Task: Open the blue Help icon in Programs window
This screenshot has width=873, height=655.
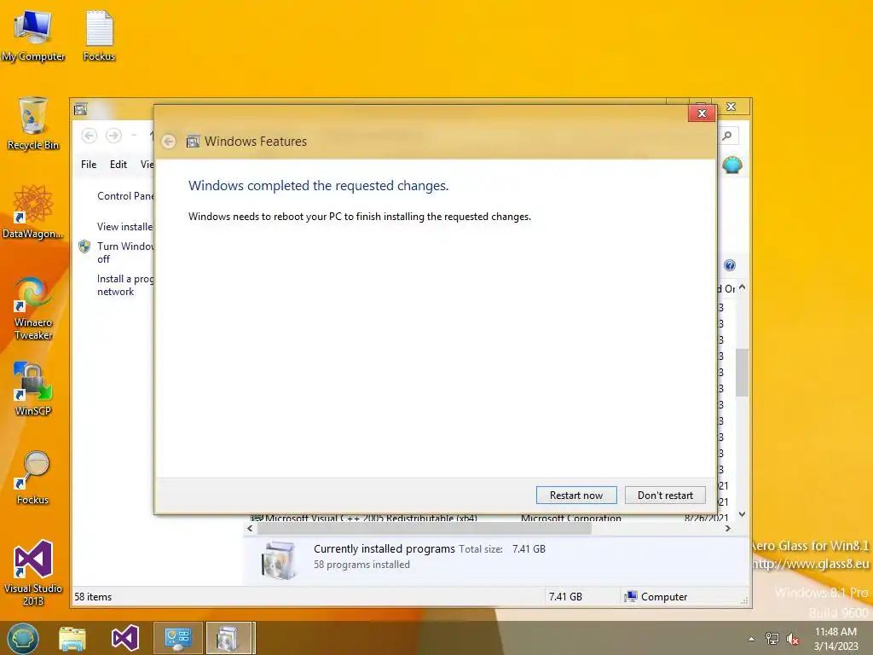Action: [730, 266]
